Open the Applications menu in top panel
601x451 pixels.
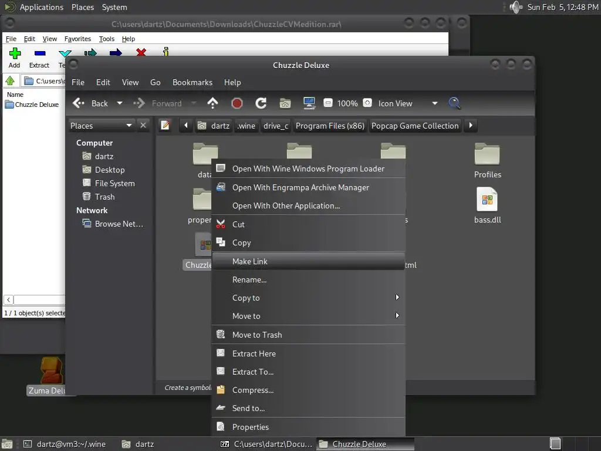[42, 7]
